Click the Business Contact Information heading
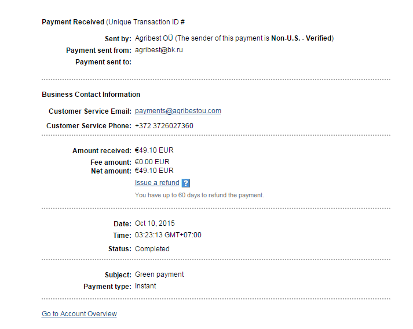Image resolution: width=413 pixels, height=329 pixels. click(91, 95)
